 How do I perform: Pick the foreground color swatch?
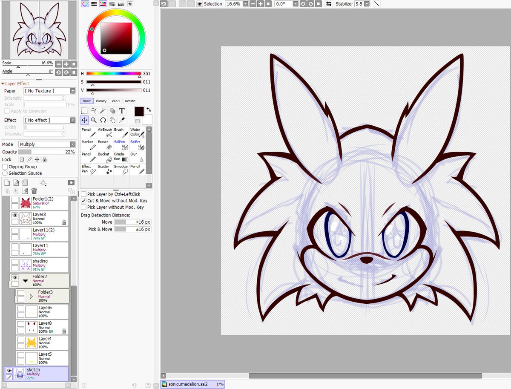pyautogui.click(x=139, y=112)
